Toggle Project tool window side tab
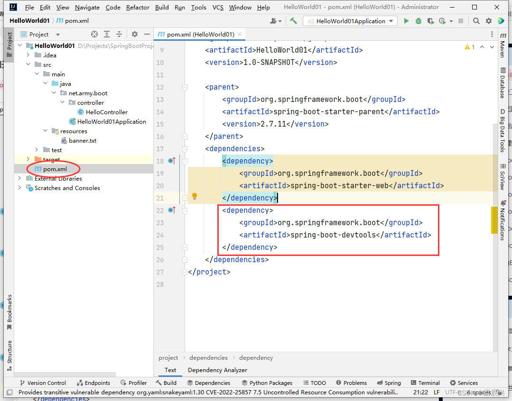Screen dimensions: 512x401 pos(9,44)
